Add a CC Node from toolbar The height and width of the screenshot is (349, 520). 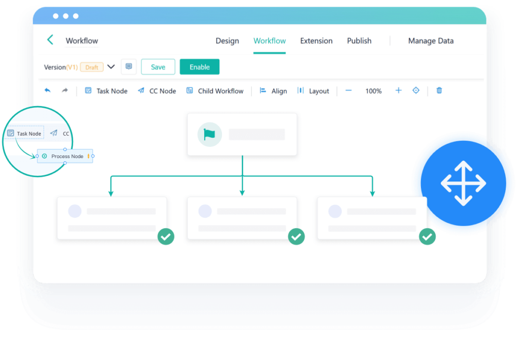[157, 91]
